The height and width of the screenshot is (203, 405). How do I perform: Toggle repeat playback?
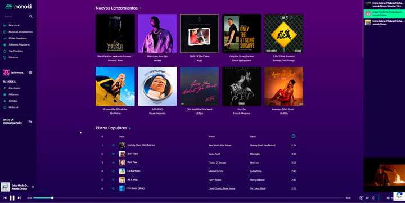tap(379, 198)
